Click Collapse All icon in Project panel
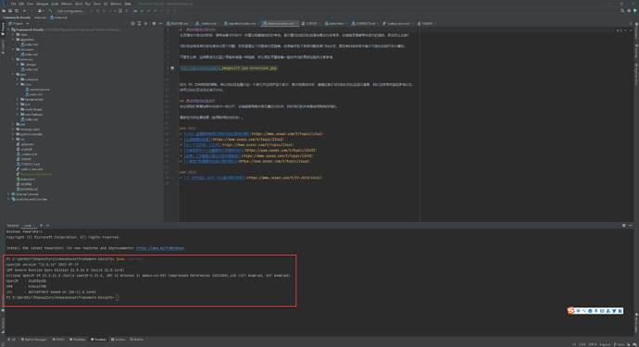This screenshot has height=347, width=639. click(x=145, y=24)
